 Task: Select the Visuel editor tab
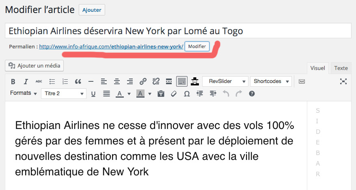pyautogui.click(x=317, y=68)
